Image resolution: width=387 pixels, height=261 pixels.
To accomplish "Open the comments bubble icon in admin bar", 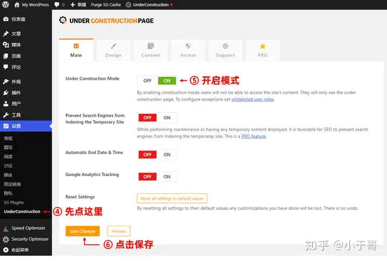I will (x=57, y=4).
